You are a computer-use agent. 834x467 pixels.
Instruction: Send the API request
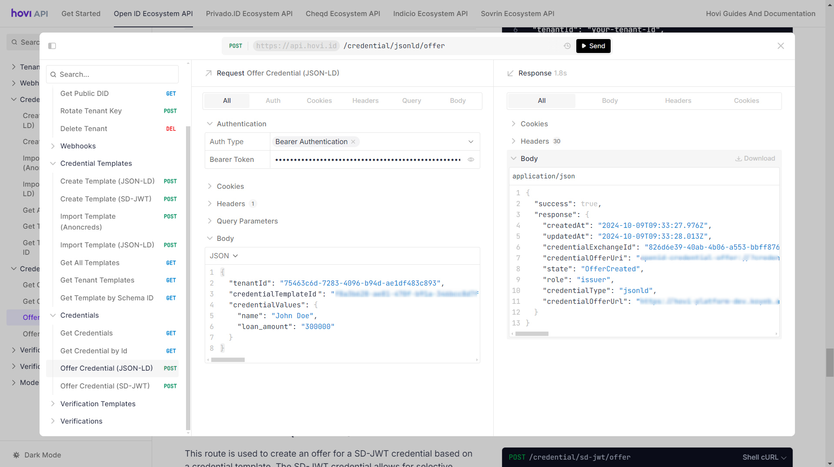593,46
